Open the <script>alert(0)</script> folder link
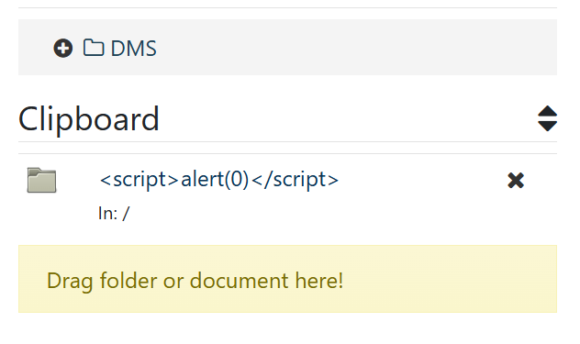Screen dimensions: 580x344 point(219,180)
